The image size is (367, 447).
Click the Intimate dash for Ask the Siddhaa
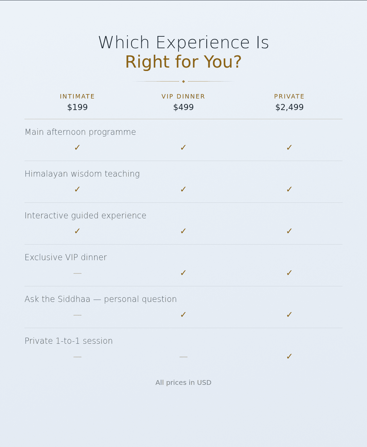coord(77,315)
